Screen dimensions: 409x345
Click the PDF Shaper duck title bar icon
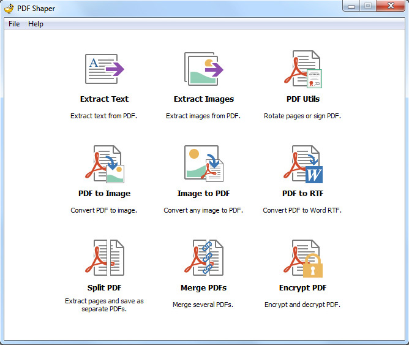[9, 8]
